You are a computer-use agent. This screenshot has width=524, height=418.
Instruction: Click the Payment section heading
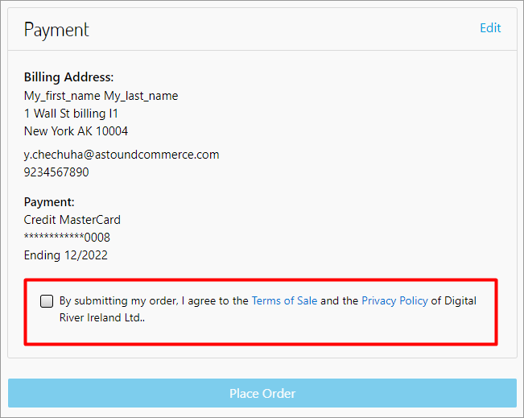coord(56,30)
